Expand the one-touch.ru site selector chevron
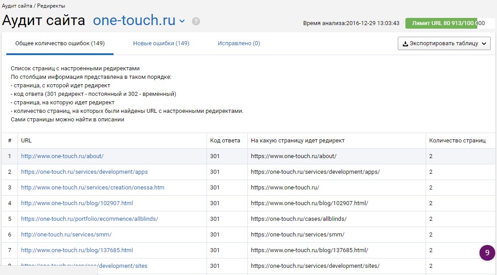 182,21
